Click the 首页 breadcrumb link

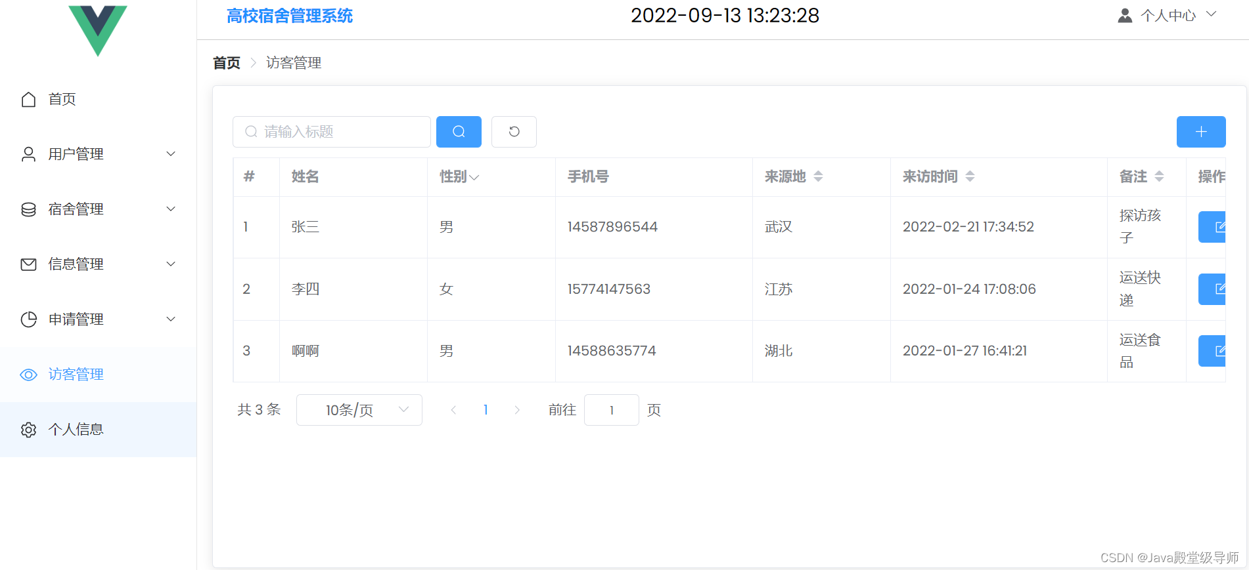point(227,63)
